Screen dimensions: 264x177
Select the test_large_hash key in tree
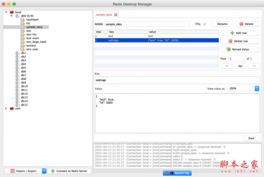click(36, 42)
